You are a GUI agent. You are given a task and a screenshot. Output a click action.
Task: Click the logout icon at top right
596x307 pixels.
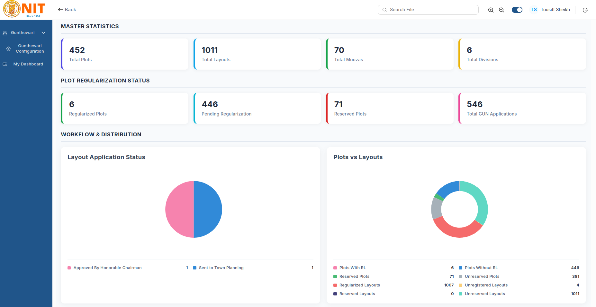585,10
